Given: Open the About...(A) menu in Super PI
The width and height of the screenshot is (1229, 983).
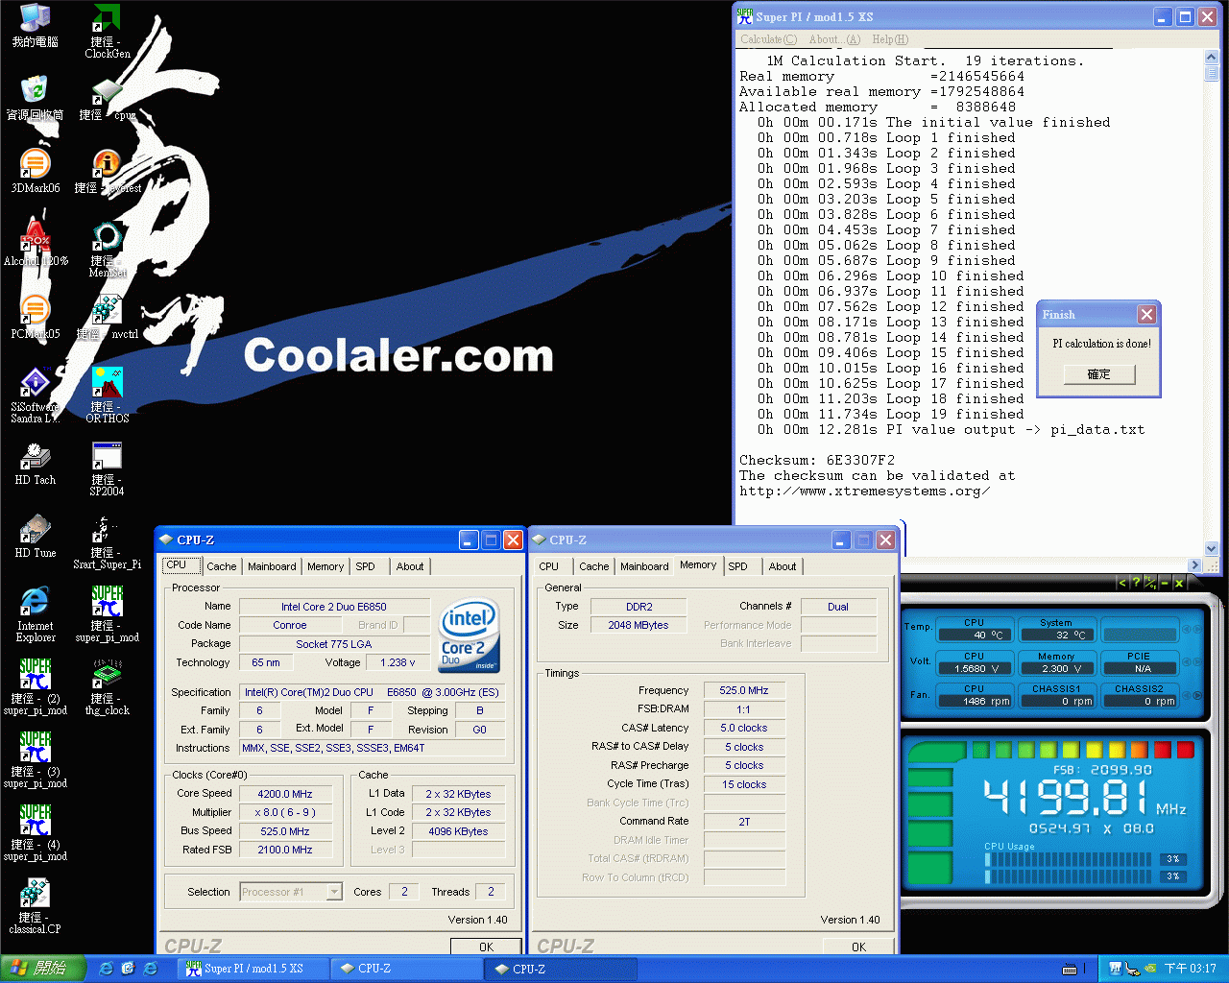Looking at the screenshot, I should pos(834,39).
